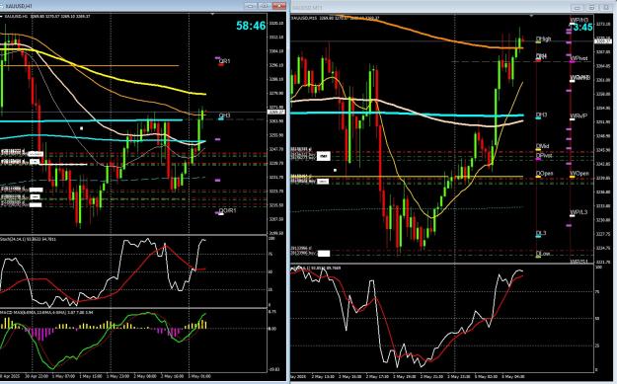Click the WOpen label on M15 chart
The width and height of the screenshot is (617, 384).
coord(579,173)
